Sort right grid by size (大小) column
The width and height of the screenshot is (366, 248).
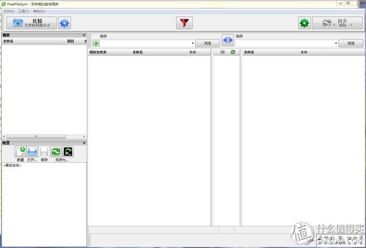(304, 52)
